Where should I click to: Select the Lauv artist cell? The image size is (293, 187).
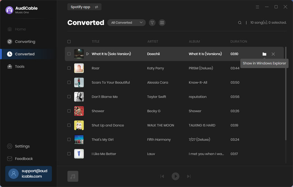151,154
